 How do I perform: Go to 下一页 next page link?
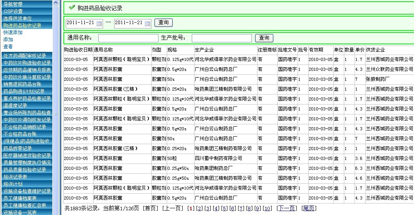[287, 208]
